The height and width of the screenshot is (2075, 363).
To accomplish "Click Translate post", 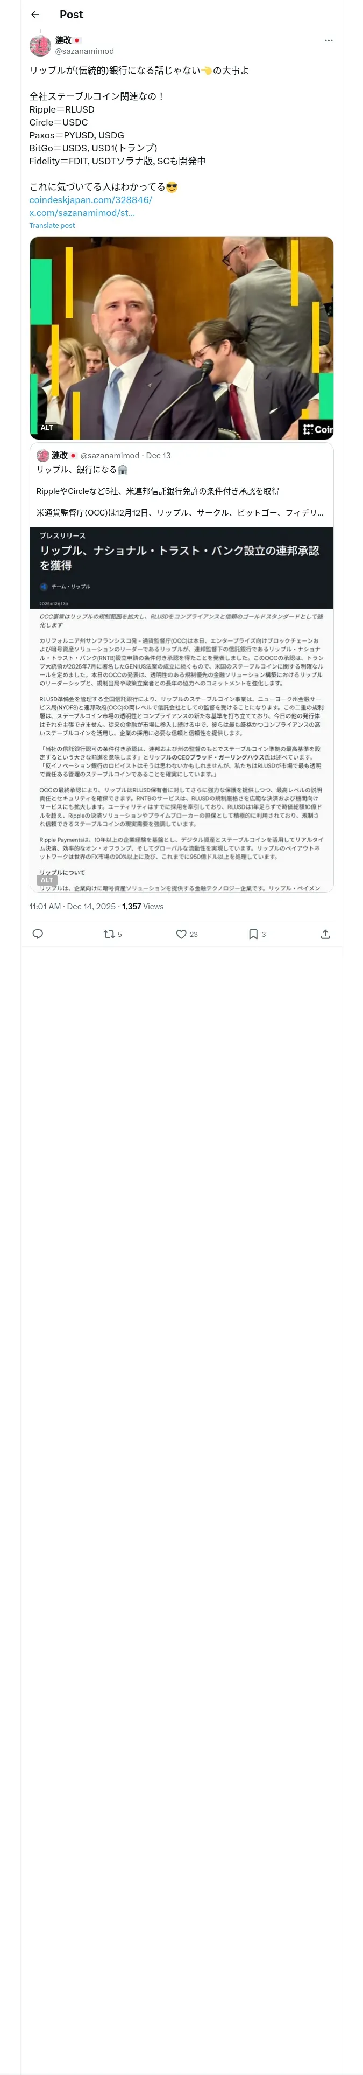I will [52, 226].
